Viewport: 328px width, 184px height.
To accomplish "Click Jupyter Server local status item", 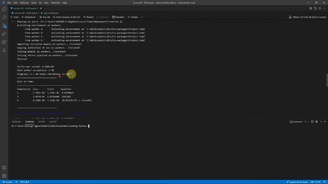I will (297, 182).
